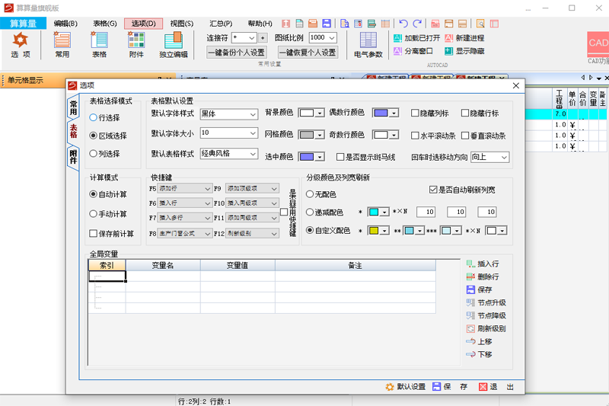Enable 保存前计算 checkbox
Image resolution: width=609 pixels, height=406 pixels.
[94, 234]
